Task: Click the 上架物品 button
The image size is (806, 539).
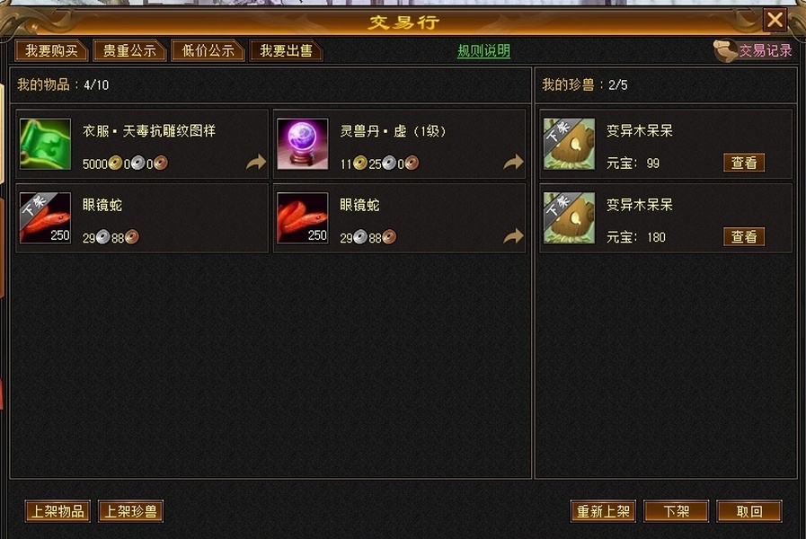Action: [x=58, y=511]
